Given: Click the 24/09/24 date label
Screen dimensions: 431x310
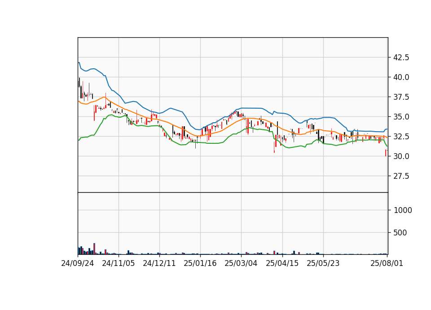Looking at the screenshot, I should pos(78,263).
